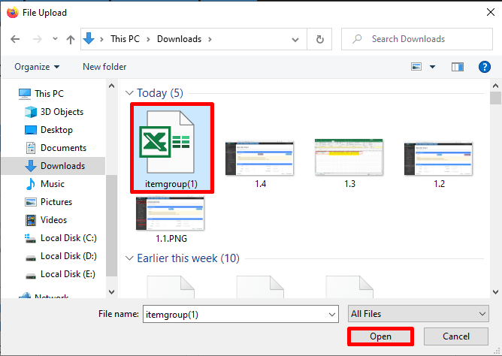This screenshot has height=356, width=502.
Task: Change your view icon button
Action: (416, 67)
